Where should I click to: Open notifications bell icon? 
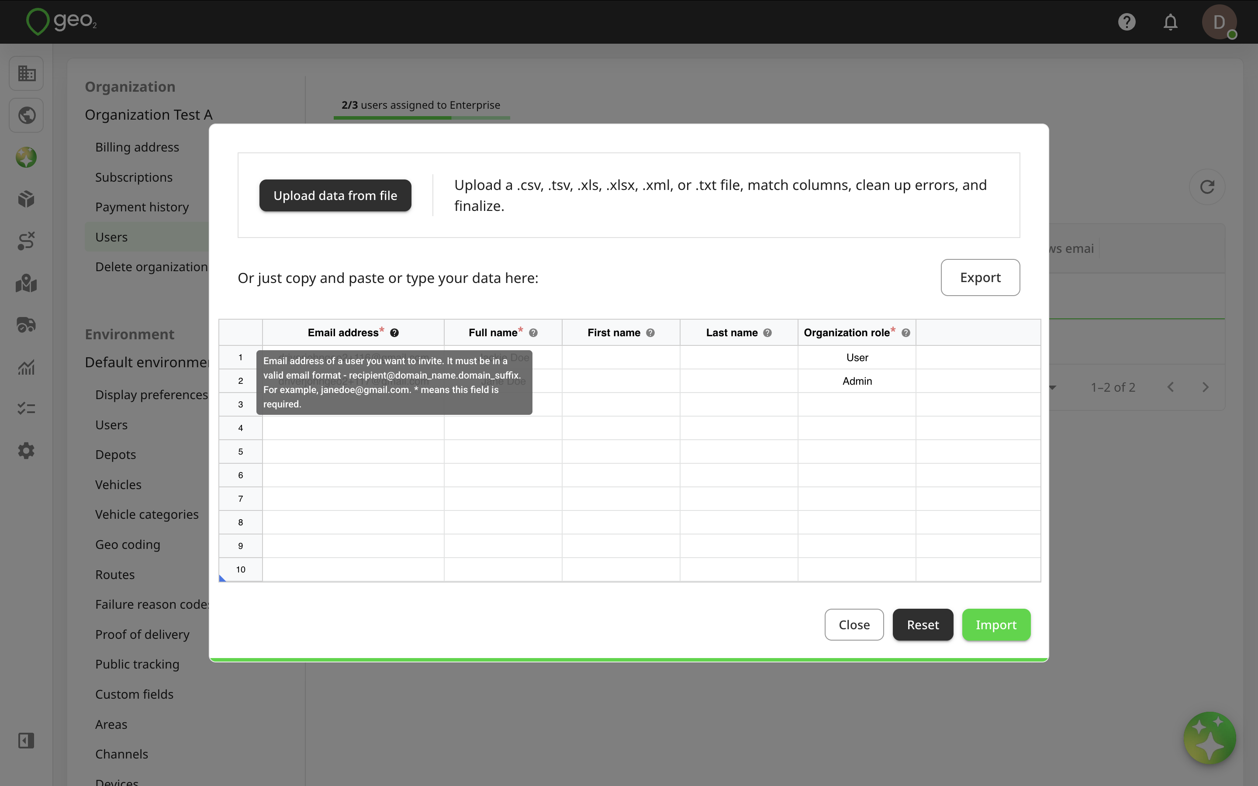coord(1170,22)
